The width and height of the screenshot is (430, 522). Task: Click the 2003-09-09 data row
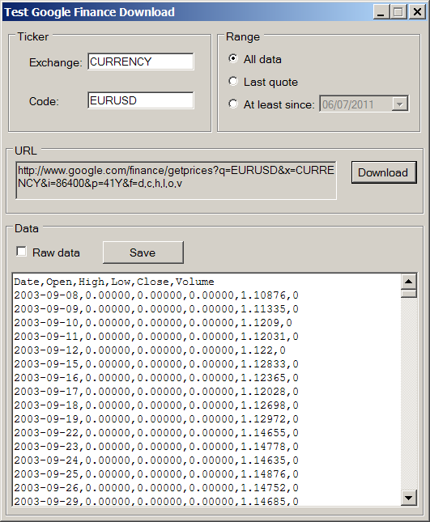pos(156,309)
